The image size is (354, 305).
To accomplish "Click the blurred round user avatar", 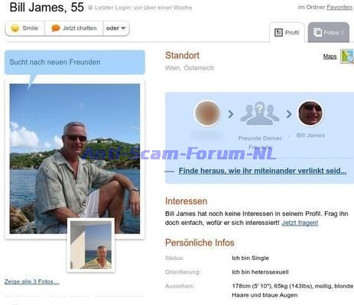I will click(x=207, y=114).
